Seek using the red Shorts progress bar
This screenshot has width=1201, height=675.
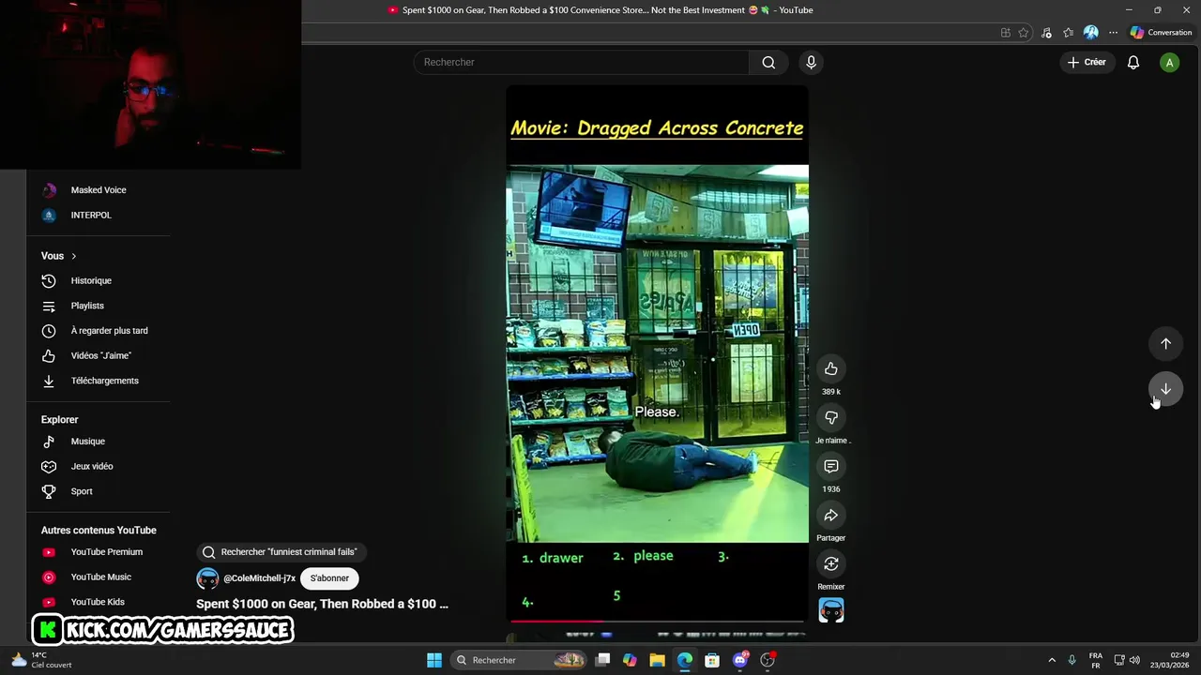[657, 621]
